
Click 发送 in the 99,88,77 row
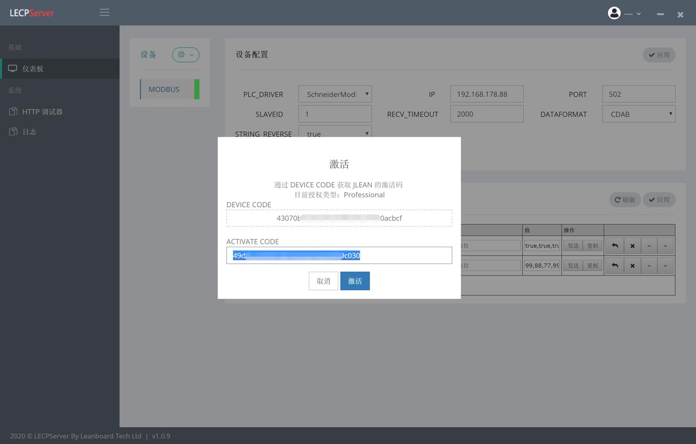(x=573, y=266)
